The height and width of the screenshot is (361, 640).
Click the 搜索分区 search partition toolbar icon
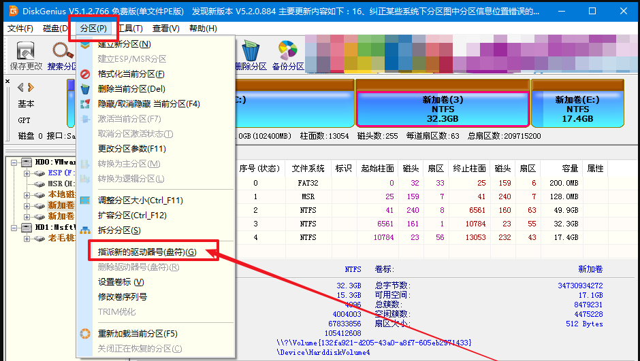point(62,56)
